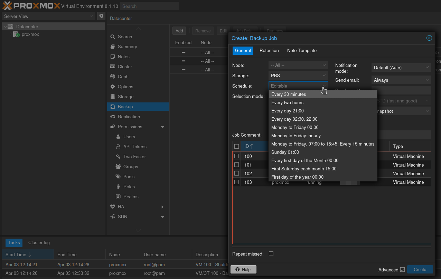The image size is (441, 279).
Task: Collapse the Datacenter tree node
Action: 5,27
